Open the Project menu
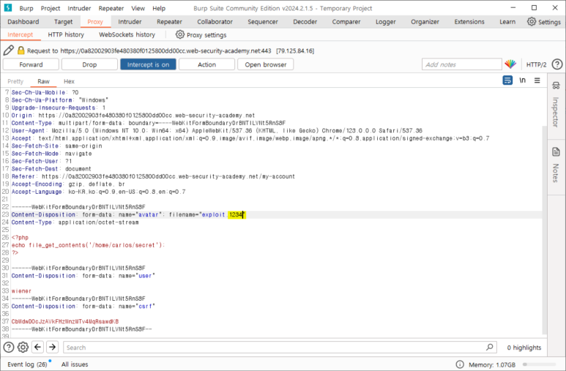Image resolution: width=566 pixels, height=371 pixels. coord(51,8)
